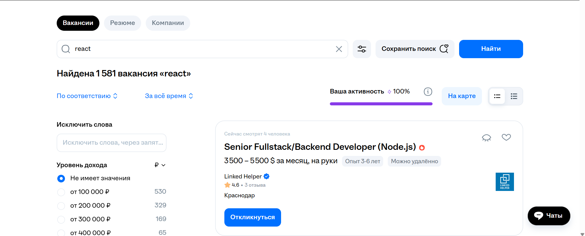
Task: Clear the search field with the X icon
Action: 339,49
